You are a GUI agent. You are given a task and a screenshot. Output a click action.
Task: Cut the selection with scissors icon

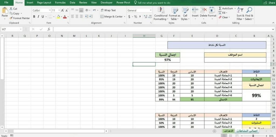pyautogui.click(x=11, y=9)
